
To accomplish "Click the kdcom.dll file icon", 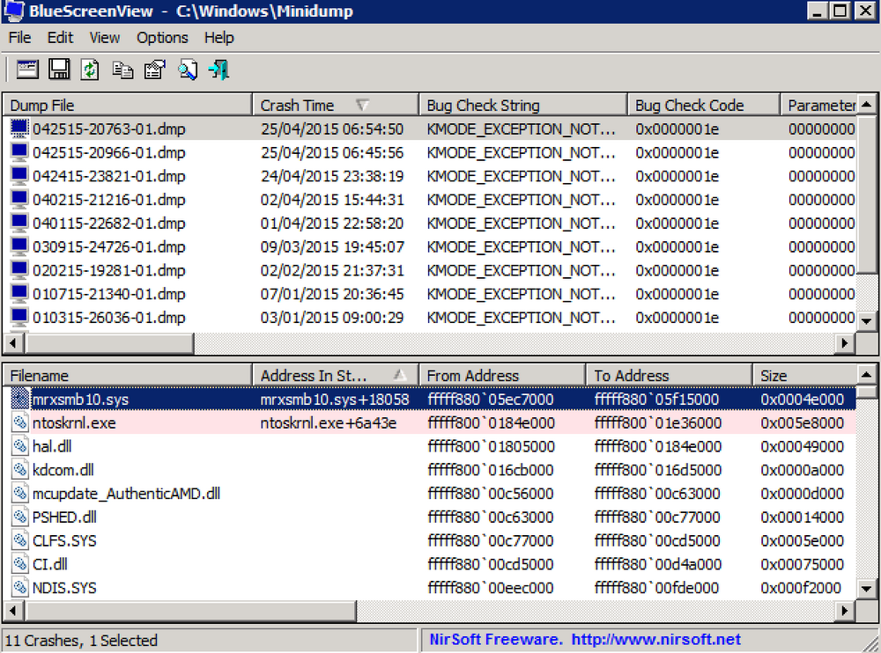I will pos(19,470).
